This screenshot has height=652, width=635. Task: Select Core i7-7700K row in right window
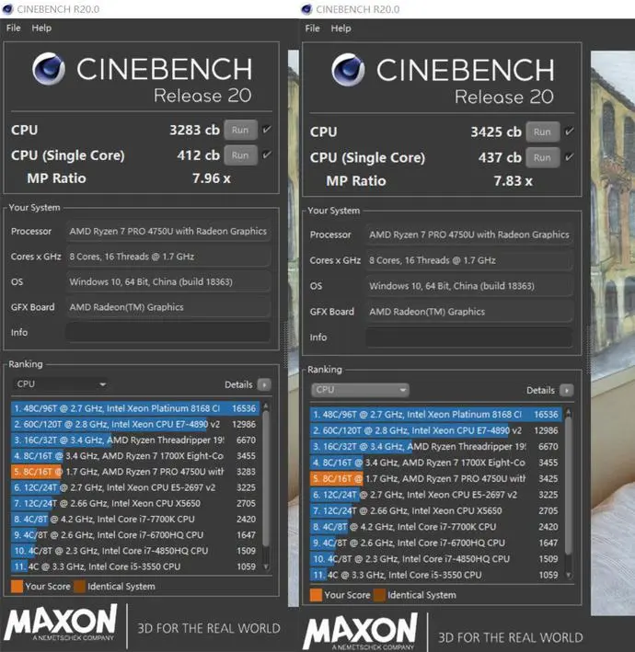click(x=435, y=527)
